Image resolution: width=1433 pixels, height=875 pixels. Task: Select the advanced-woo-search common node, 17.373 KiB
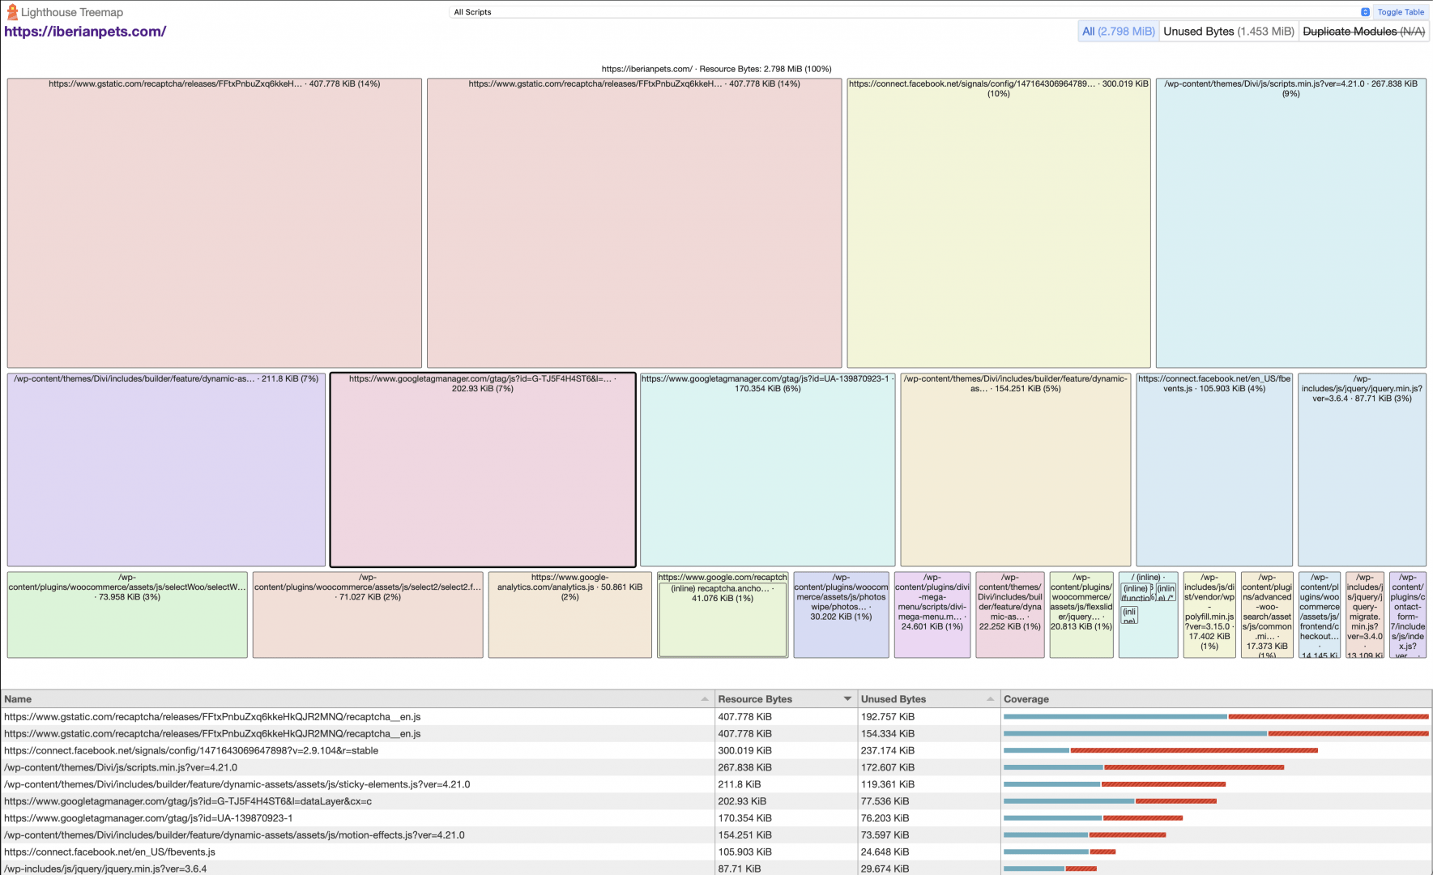(1267, 615)
